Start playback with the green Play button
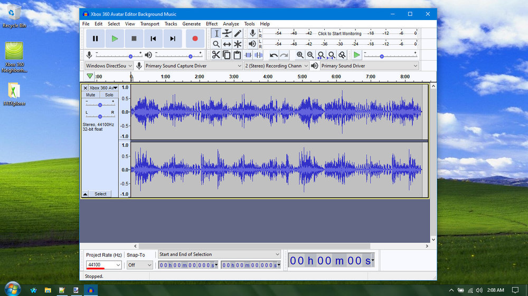Image resolution: width=528 pixels, height=296 pixels. [115, 38]
